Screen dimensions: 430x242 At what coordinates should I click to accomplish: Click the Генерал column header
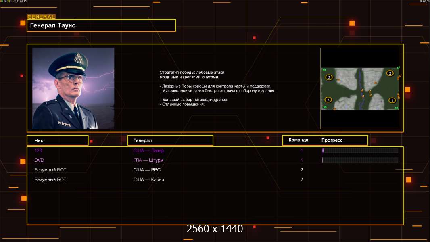tap(170, 140)
